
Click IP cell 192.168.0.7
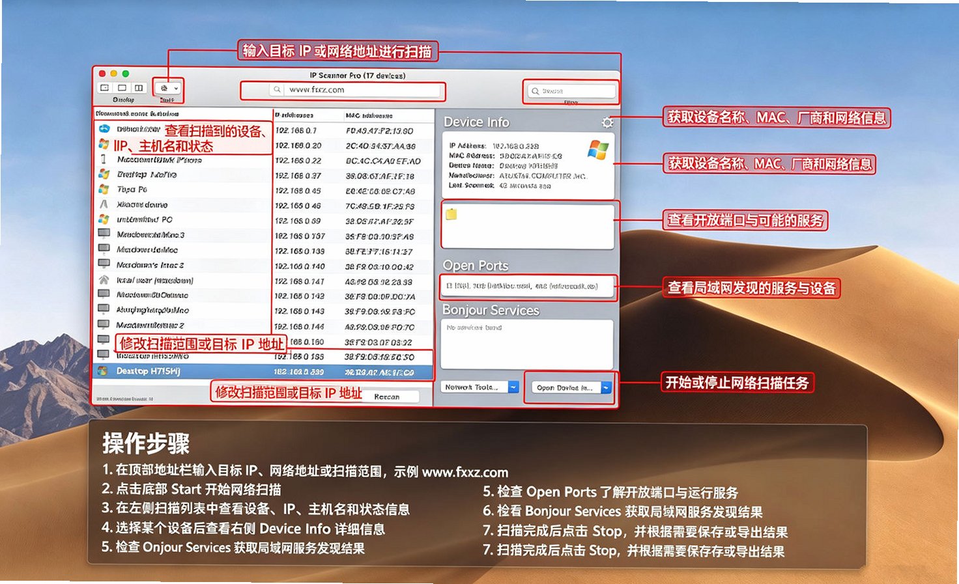click(296, 130)
